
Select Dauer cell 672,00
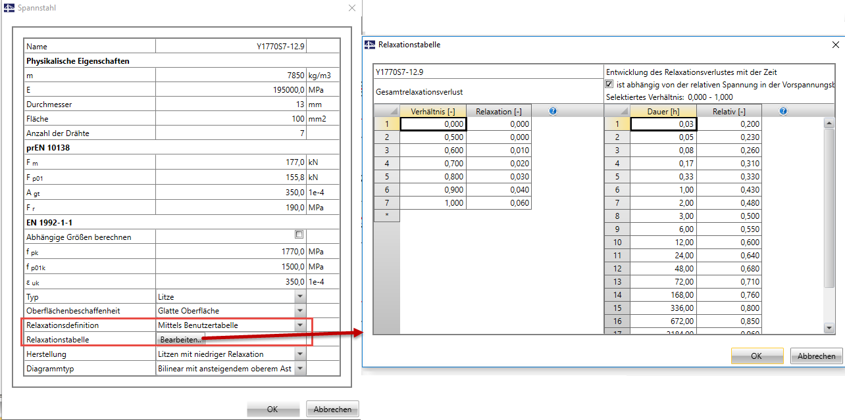point(663,321)
